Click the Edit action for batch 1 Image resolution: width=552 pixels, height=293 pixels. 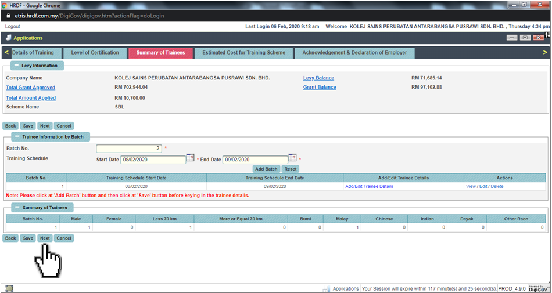[483, 187]
